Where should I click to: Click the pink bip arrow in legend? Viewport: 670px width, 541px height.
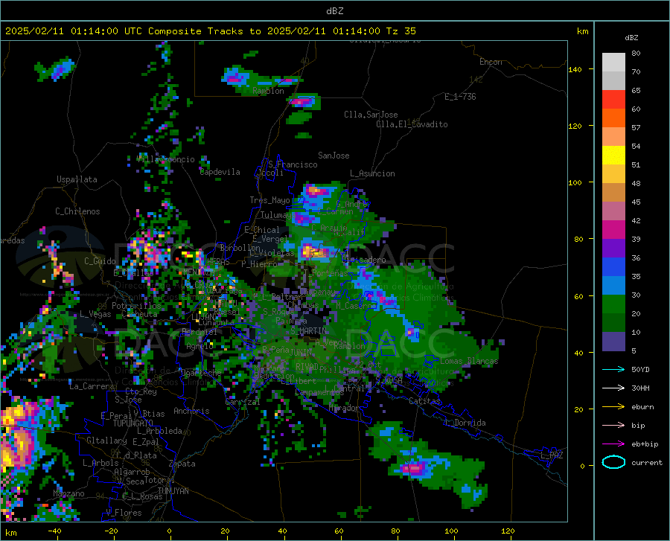(x=613, y=426)
